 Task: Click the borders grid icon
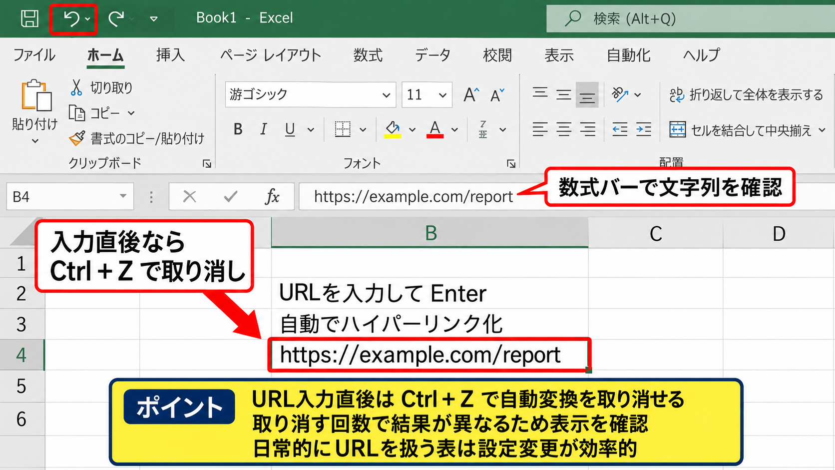pos(343,129)
